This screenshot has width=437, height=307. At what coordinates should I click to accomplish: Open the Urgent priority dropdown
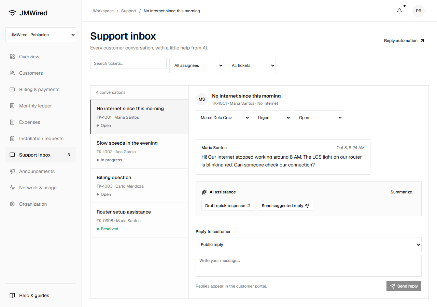(272, 118)
